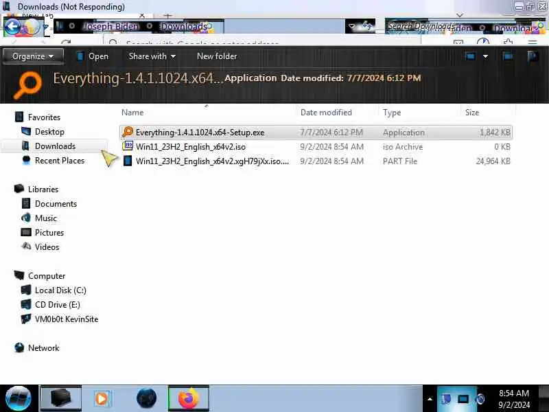Select Network in navigation pane
Viewport: 549px width, 412px height.
(43, 348)
